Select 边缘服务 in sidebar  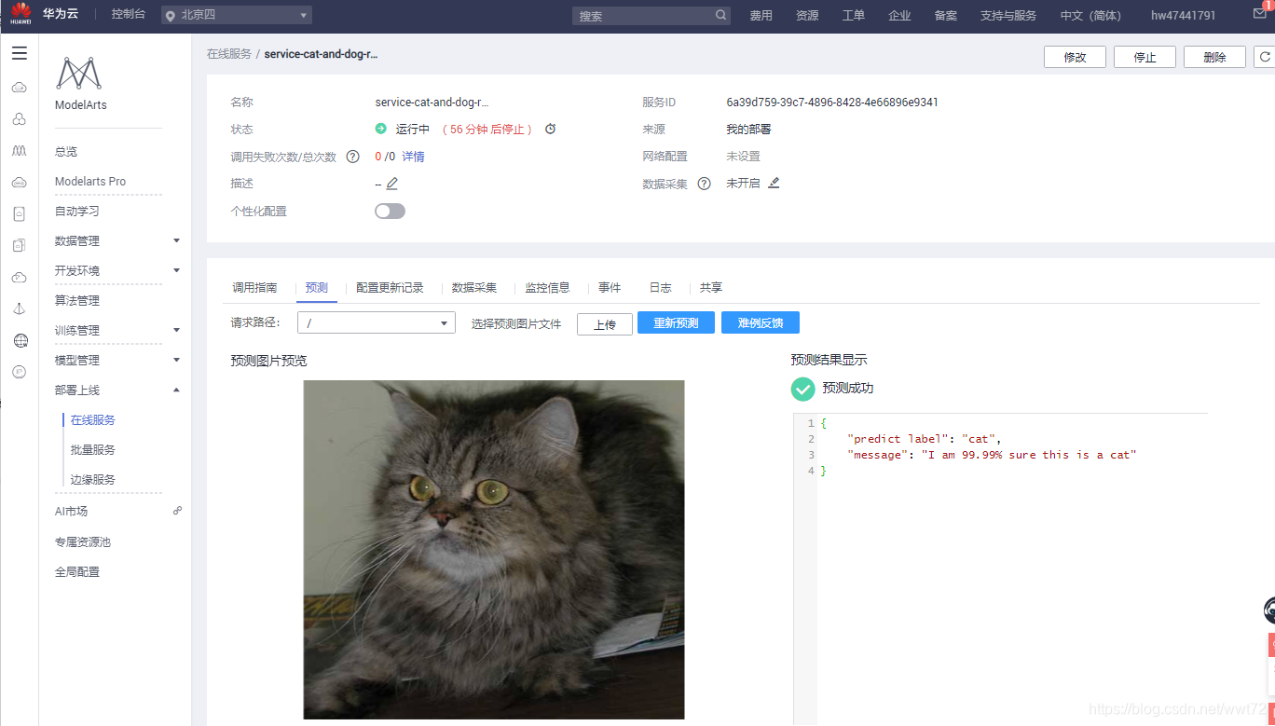93,480
